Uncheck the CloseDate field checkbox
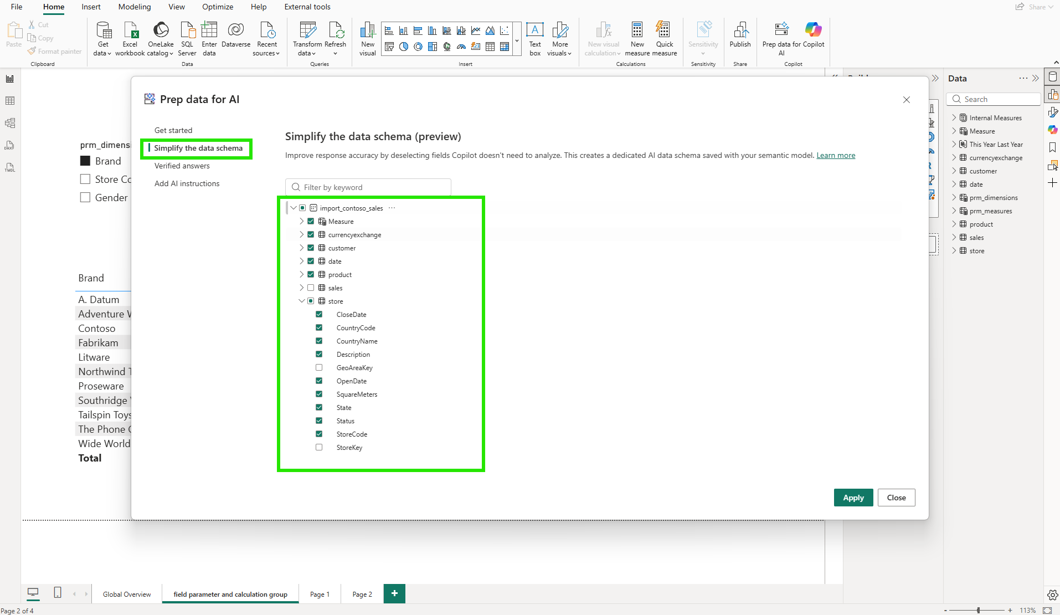The image size is (1060, 615). (319, 314)
